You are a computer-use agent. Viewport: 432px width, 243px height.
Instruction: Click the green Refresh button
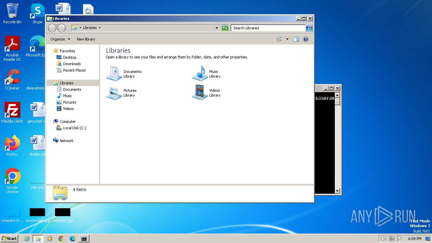coord(225,28)
